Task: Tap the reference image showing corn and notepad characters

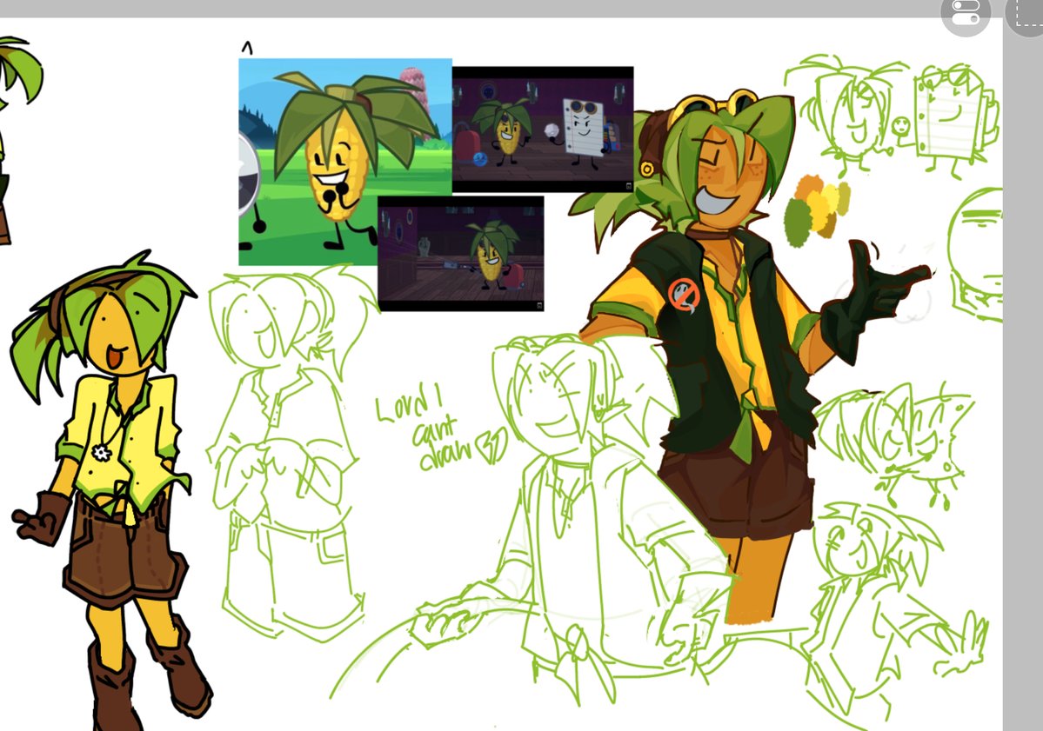Action: pos(543,130)
